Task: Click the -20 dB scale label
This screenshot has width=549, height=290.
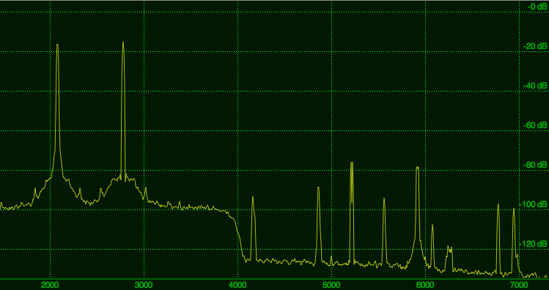Action: pyautogui.click(x=534, y=46)
